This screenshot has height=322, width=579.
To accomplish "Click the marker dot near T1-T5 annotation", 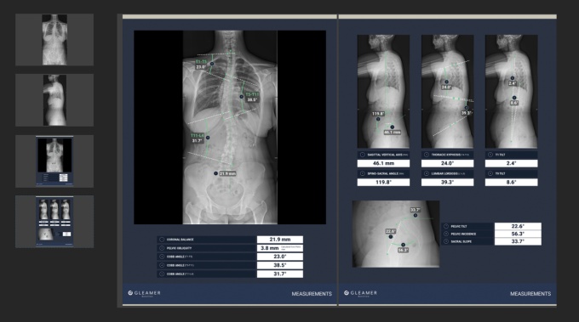I will [x=212, y=64].
